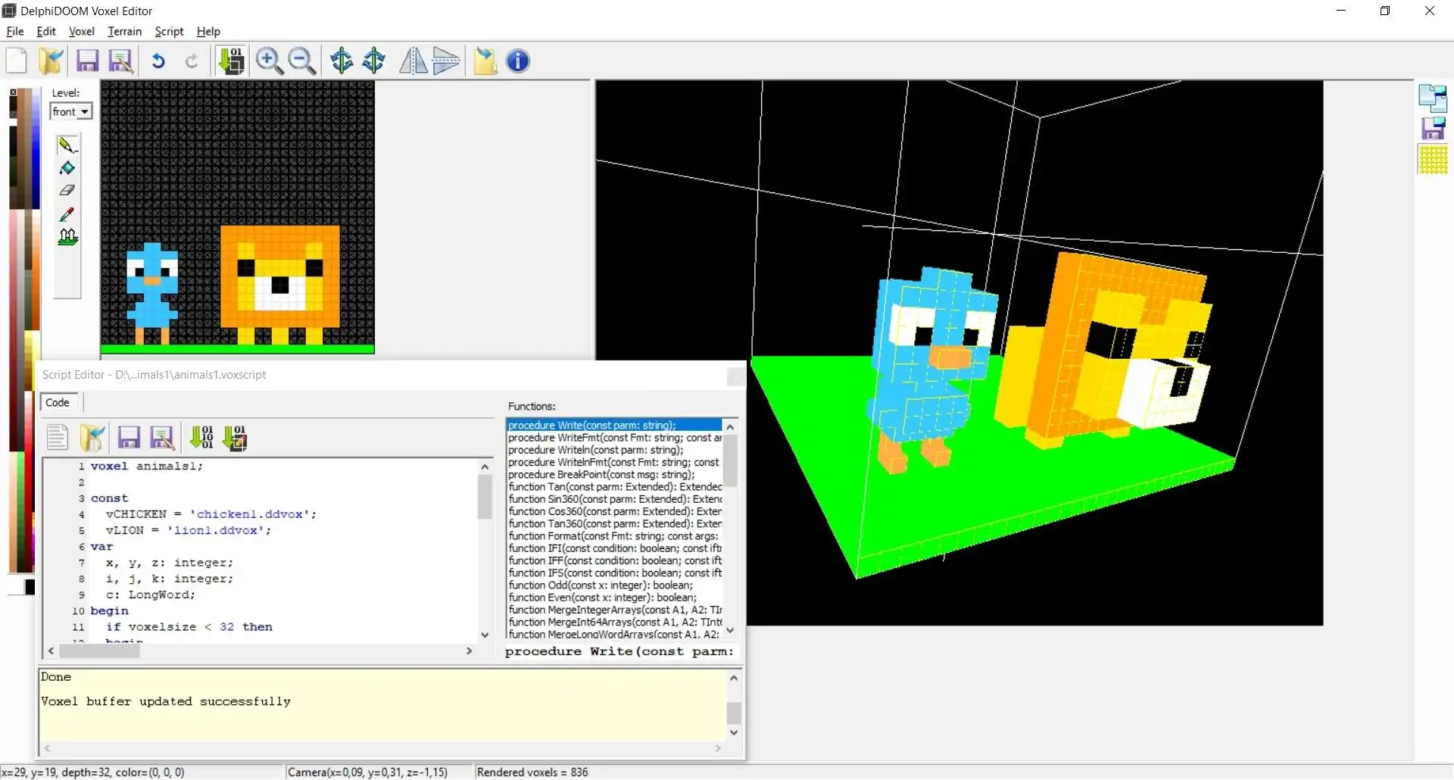The width and height of the screenshot is (1454, 780).
Task: Click code line with vCHICKEN constant
Action: tap(211, 514)
